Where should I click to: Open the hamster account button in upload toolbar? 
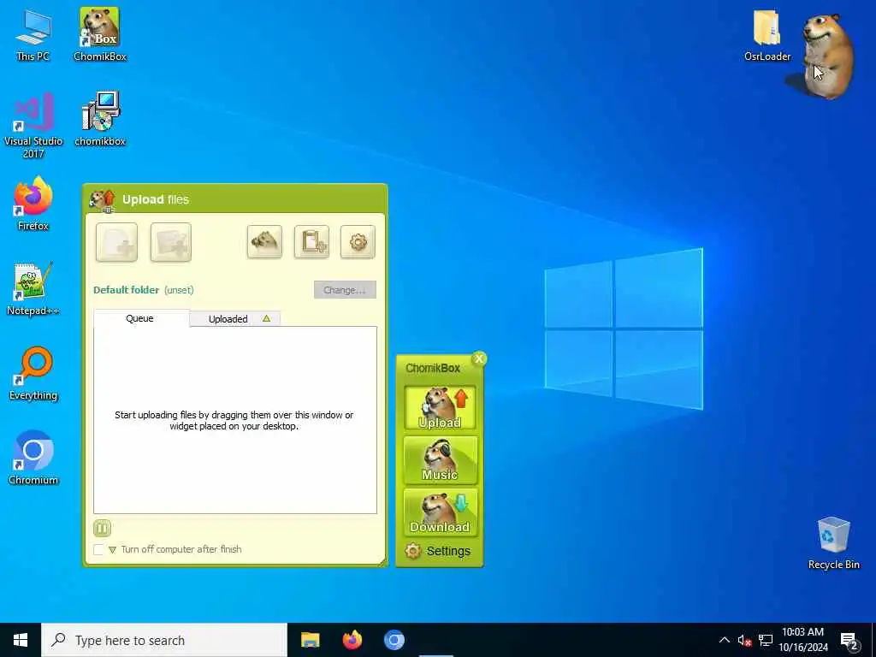265,242
